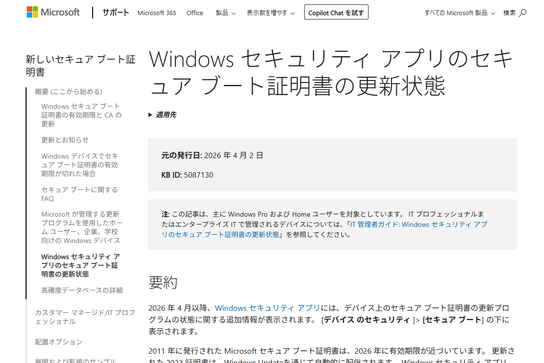Click the 要約 heading
Screen dimensions: 544x363
point(163,282)
